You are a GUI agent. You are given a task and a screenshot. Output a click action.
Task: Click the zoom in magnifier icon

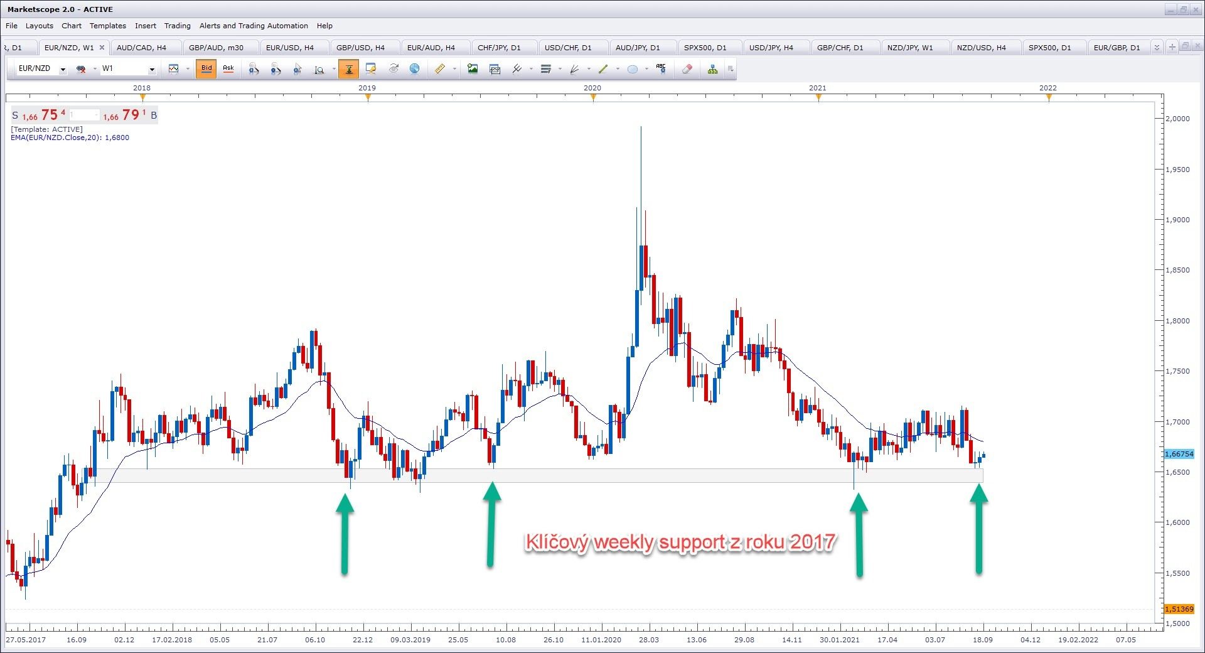tap(254, 69)
